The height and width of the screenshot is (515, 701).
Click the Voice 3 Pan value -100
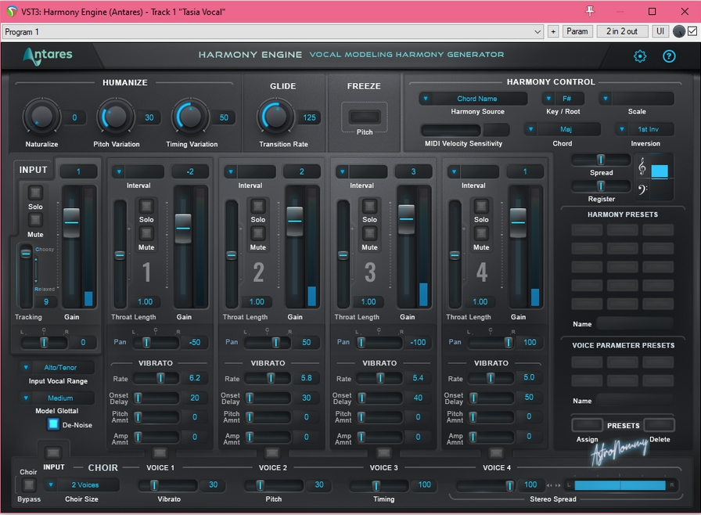418,343
